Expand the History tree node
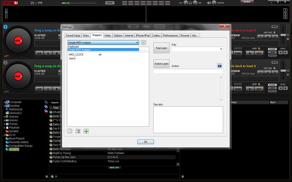Viewport: 292px width, 182px height. click(4, 120)
